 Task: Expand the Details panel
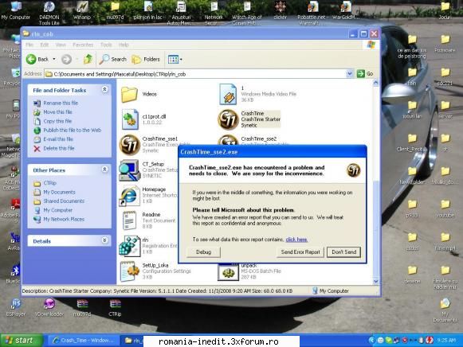(x=105, y=240)
